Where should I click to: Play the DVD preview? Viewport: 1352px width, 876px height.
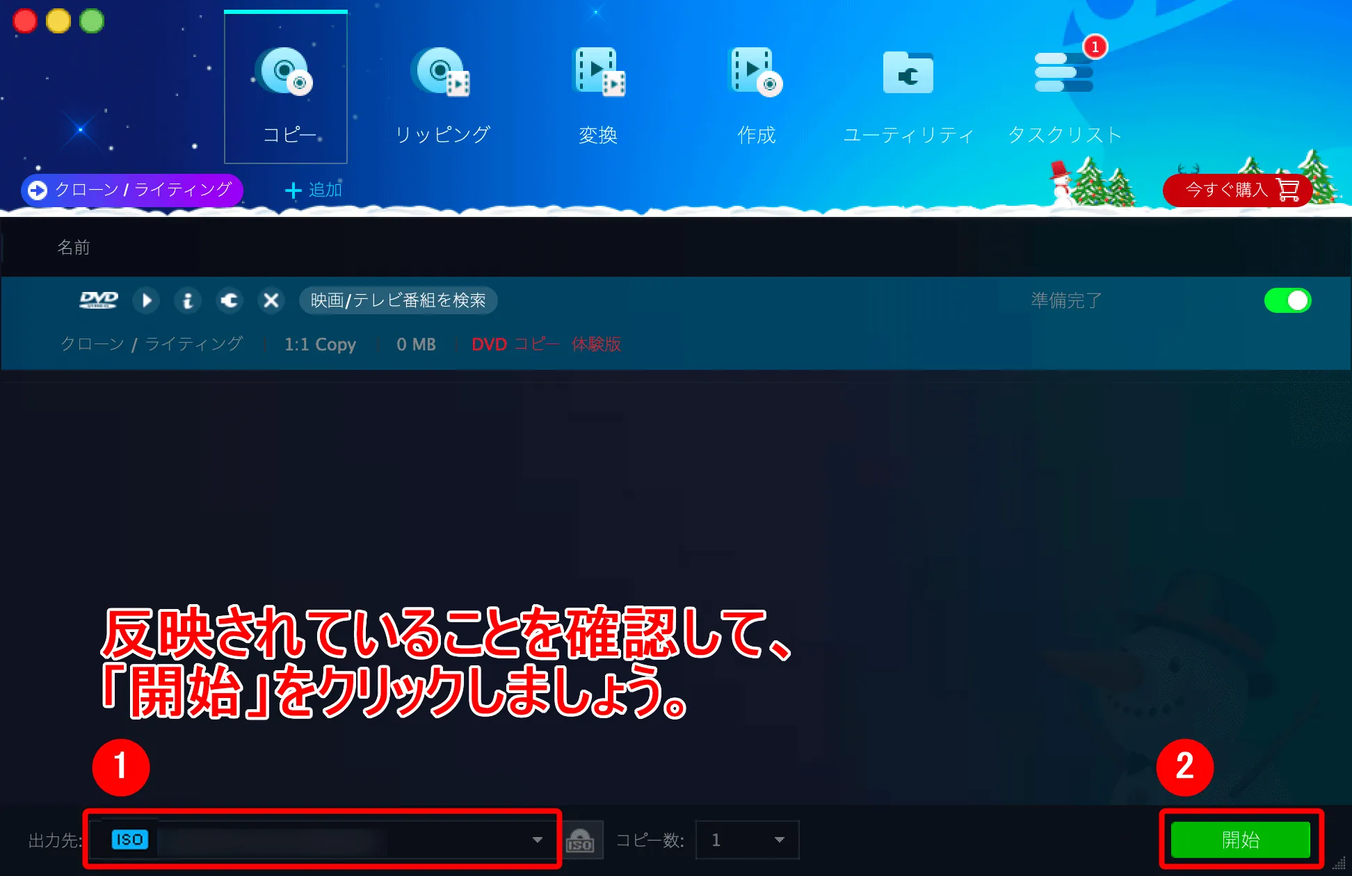click(x=147, y=300)
